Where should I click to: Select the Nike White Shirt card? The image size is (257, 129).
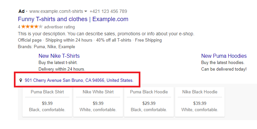(98, 102)
